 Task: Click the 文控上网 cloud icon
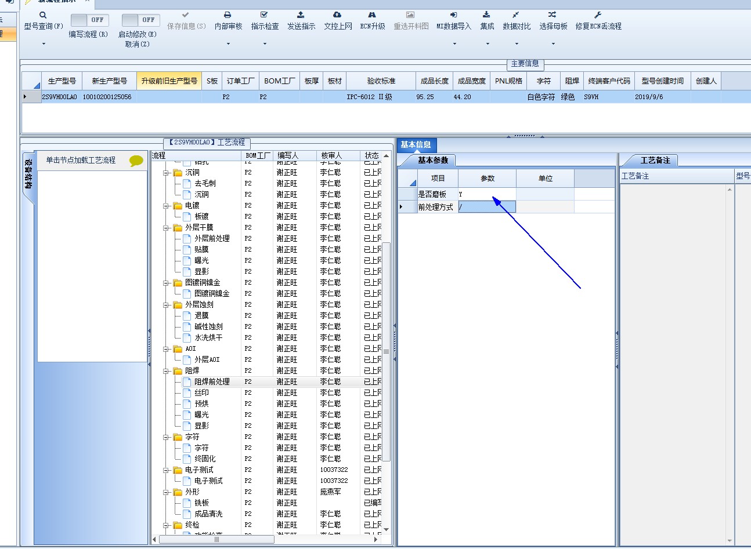coord(337,15)
